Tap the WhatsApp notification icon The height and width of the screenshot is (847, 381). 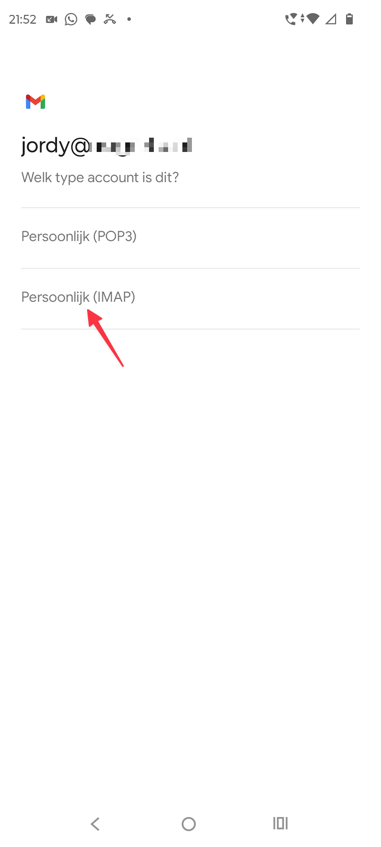click(x=71, y=20)
